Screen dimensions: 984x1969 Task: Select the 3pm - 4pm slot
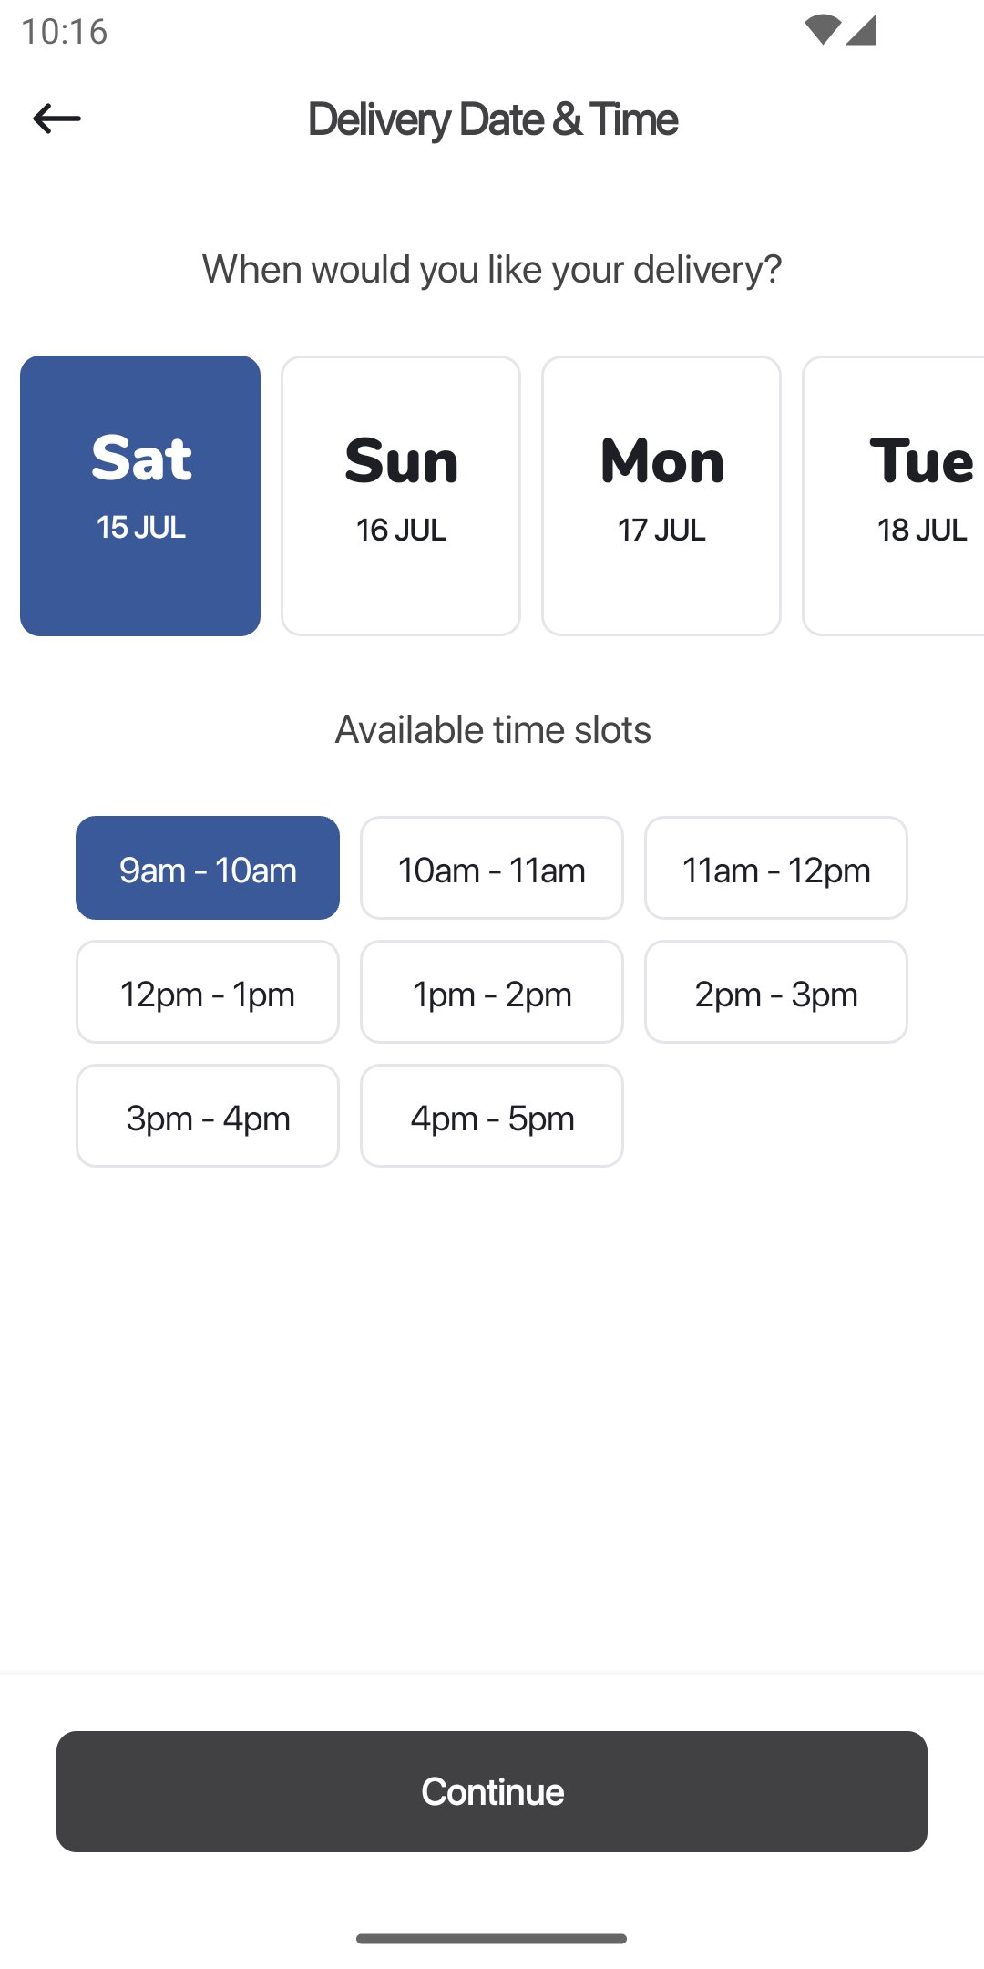[x=208, y=1116]
